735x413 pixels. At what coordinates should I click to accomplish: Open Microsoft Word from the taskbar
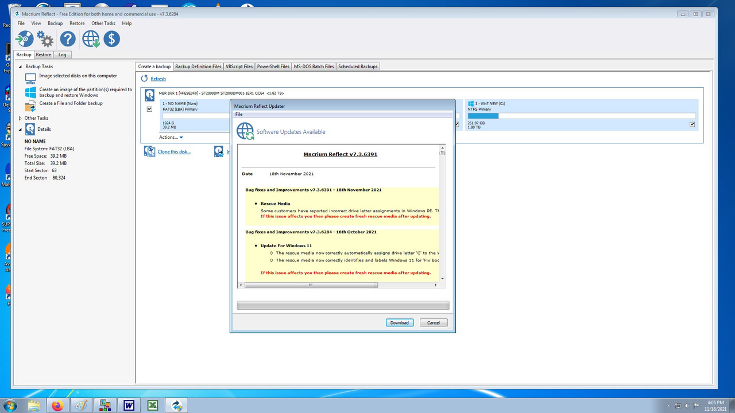point(129,406)
